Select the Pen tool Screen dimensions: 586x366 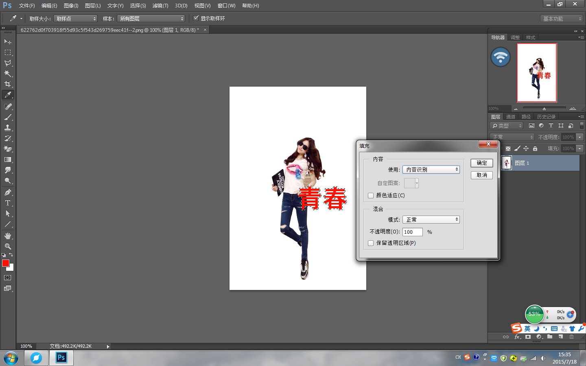pyautogui.click(x=8, y=192)
